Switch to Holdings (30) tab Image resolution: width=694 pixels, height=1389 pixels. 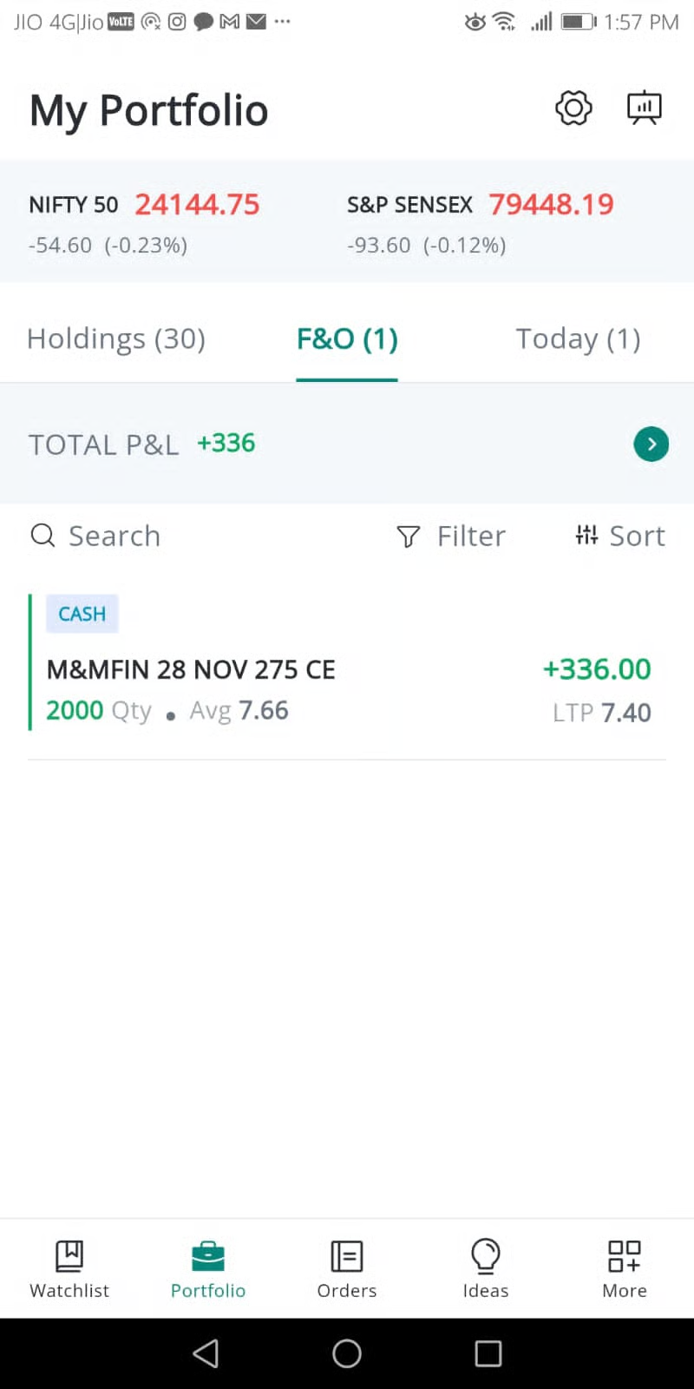(x=116, y=339)
